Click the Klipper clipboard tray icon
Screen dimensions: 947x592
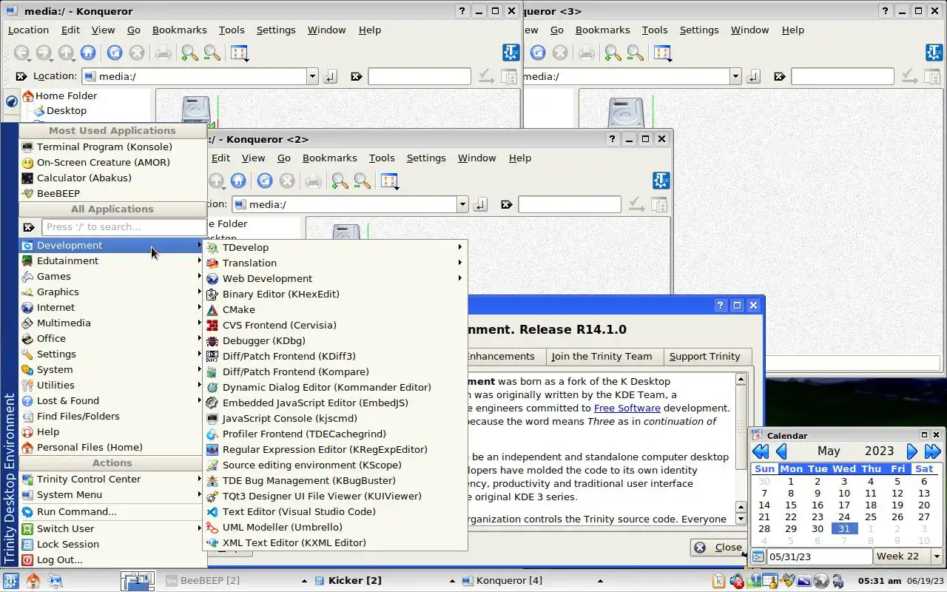pyautogui.click(x=719, y=581)
